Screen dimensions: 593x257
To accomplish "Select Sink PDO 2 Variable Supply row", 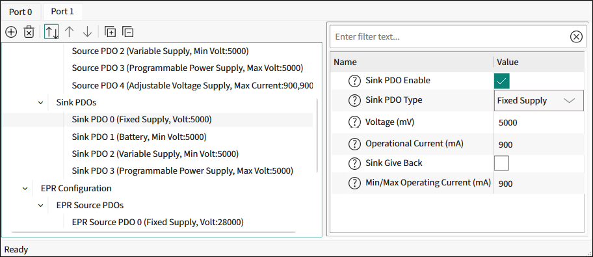I will pyautogui.click(x=155, y=154).
